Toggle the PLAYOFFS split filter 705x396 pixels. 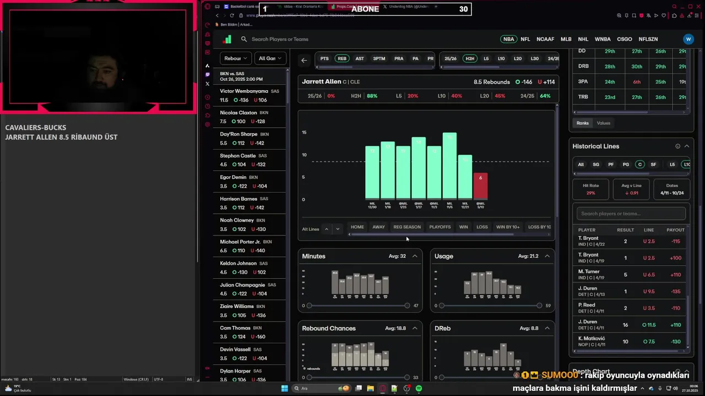click(x=440, y=227)
